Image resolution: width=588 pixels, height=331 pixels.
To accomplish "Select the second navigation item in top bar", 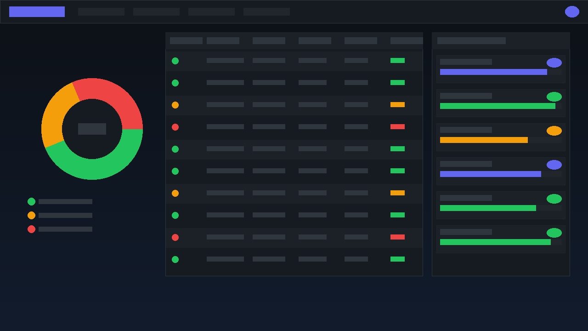I will [x=156, y=11].
